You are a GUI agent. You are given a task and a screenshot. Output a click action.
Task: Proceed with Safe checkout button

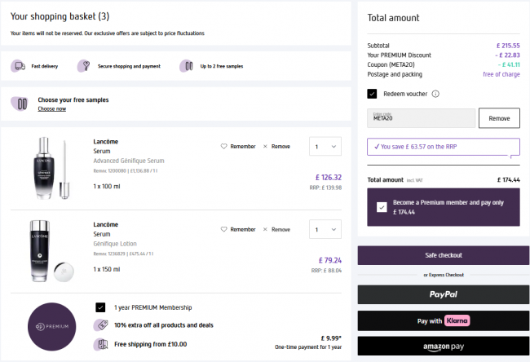(444, 255)
